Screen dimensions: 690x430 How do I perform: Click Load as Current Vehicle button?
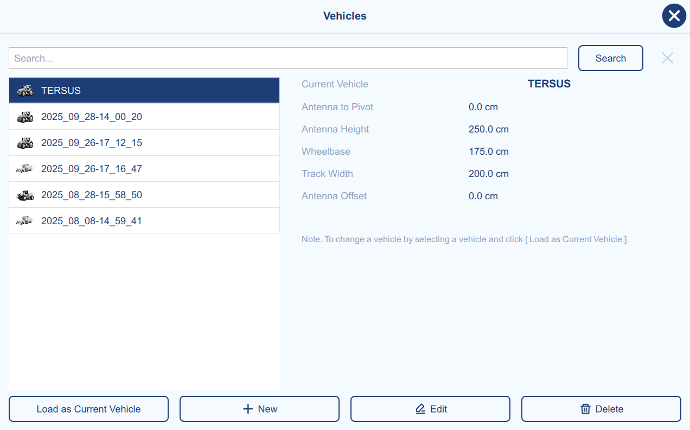(88, 409)
